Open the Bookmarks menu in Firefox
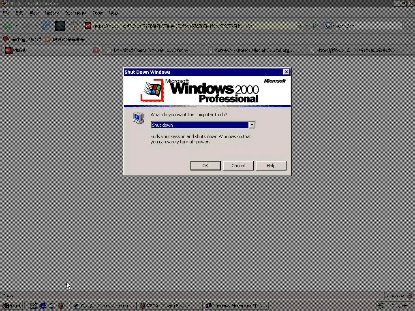The image size is (415, 311). [x=75, y=13]
